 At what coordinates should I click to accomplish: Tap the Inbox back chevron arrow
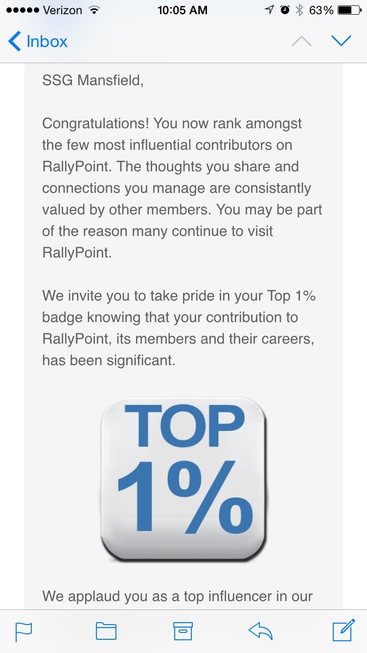(x=15, y=42)
